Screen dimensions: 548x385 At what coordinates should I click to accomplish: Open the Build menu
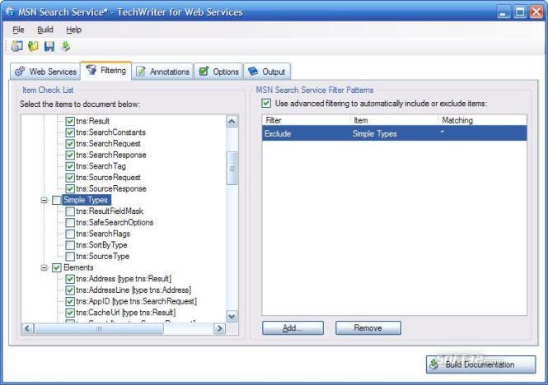pyautogui.click(x=45, y=30)
